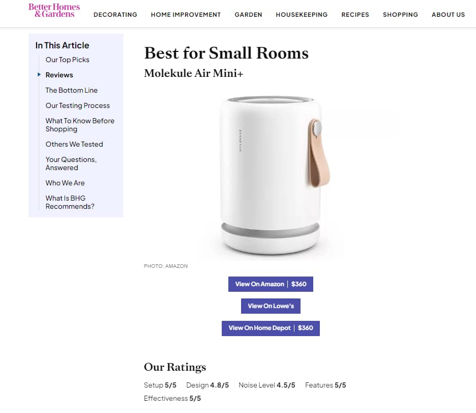This screenshot has height=413, width=476.
Task: Open the Housekeeping menu
Action: 302,15
